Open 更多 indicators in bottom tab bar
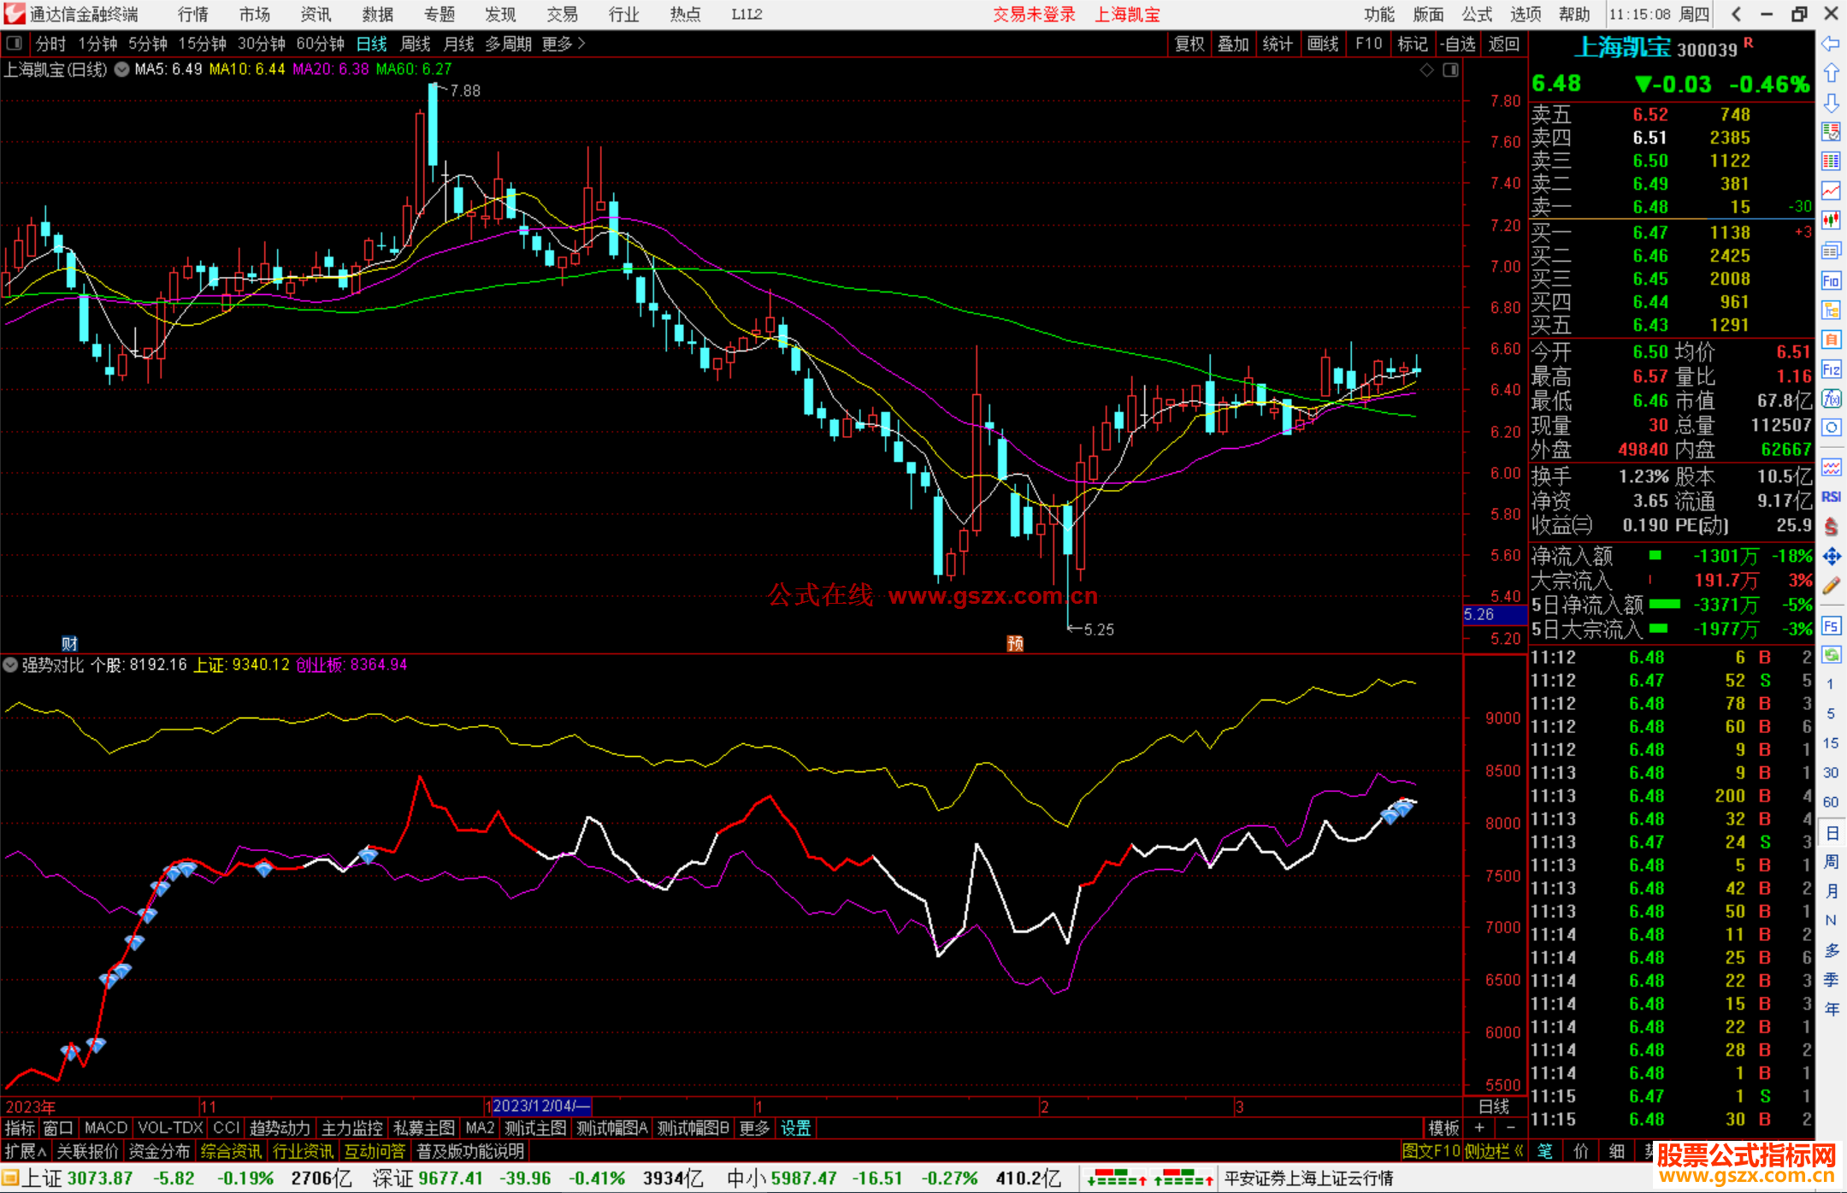 click(754, 1128)
